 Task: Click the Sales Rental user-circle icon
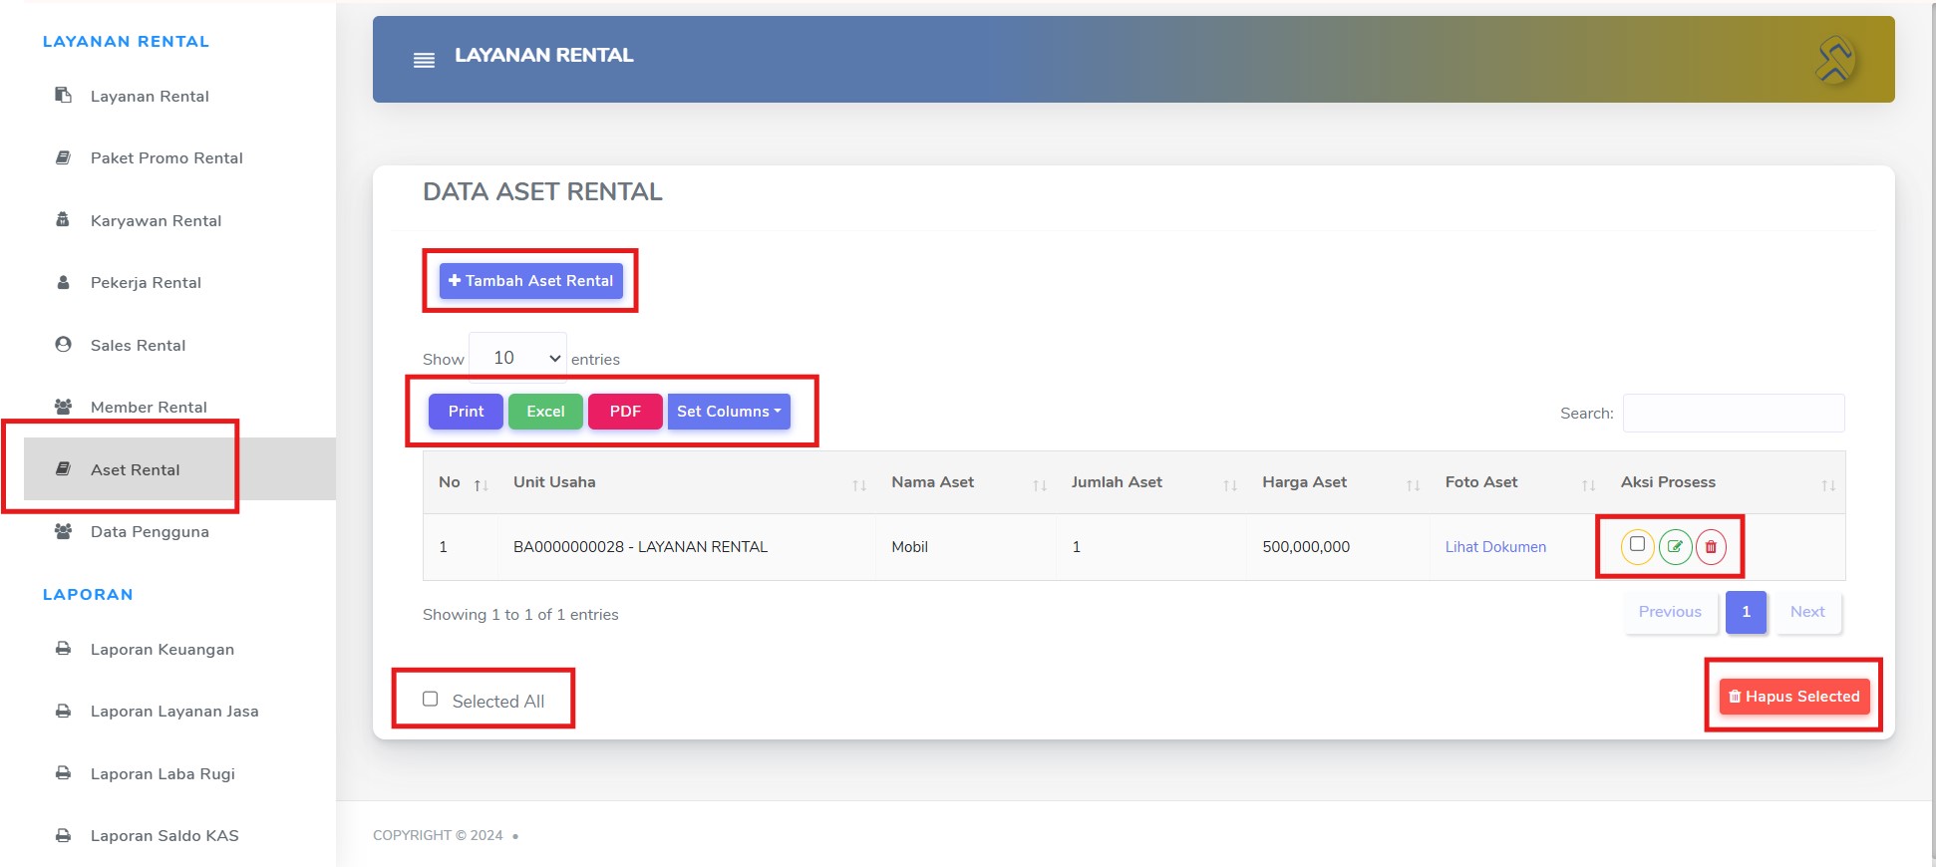pos(63,344)
